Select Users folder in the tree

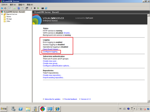9,16
